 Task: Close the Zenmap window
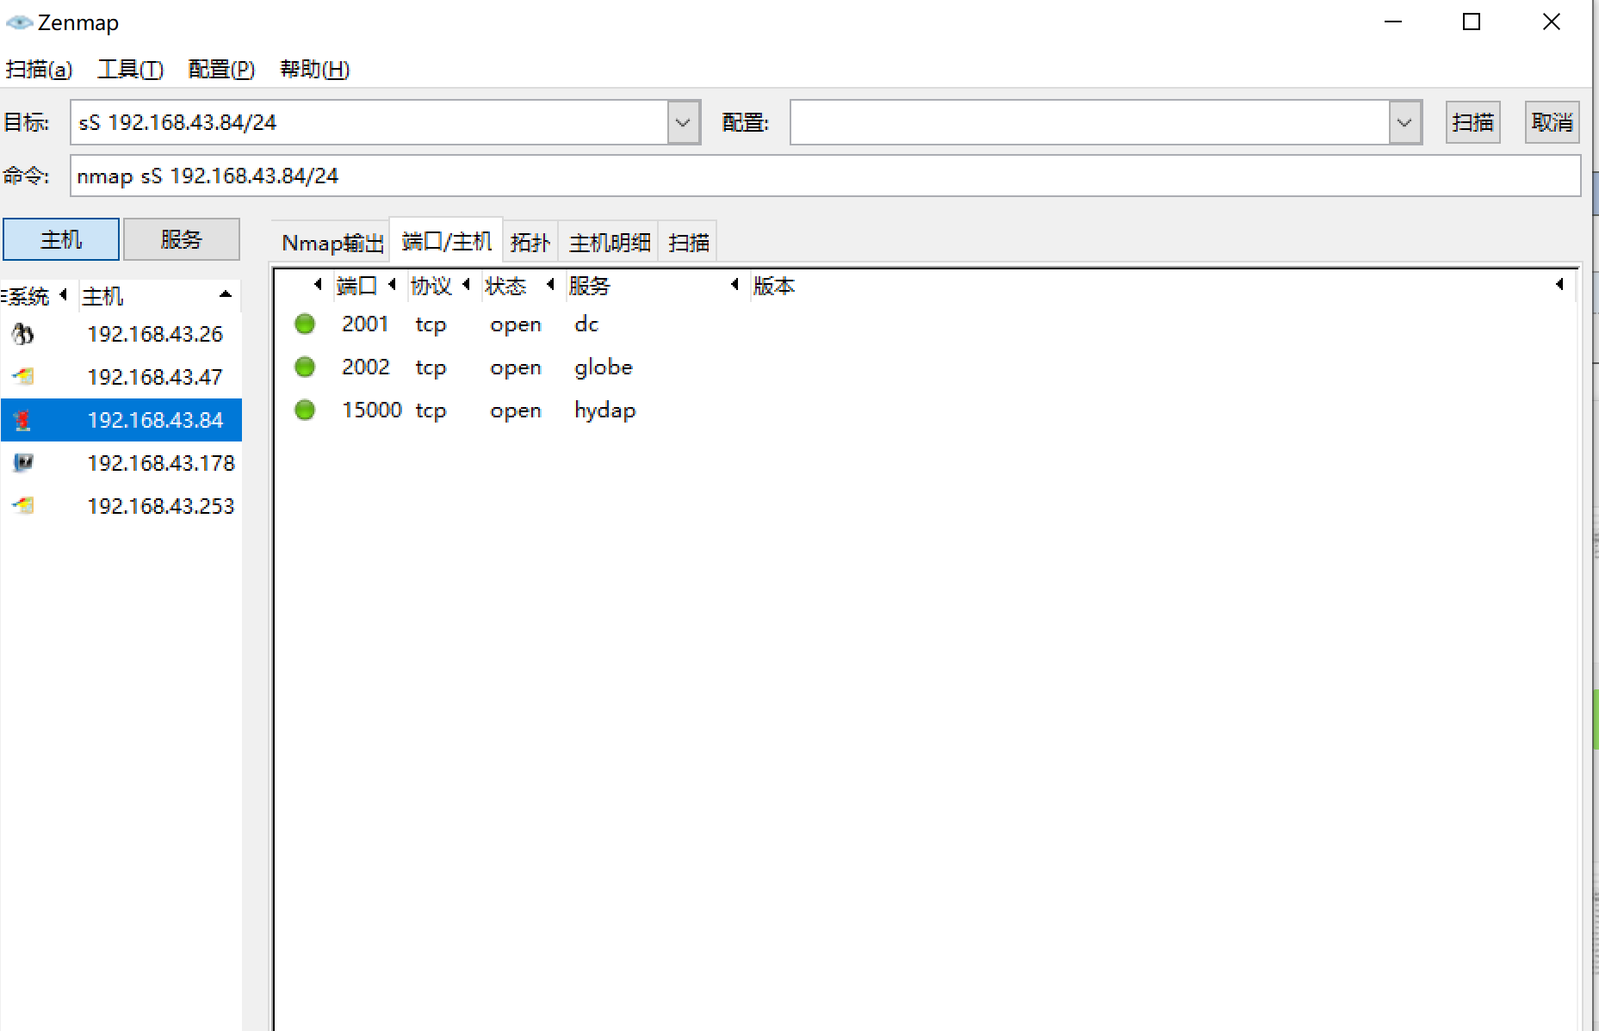tap(1552, 22)
